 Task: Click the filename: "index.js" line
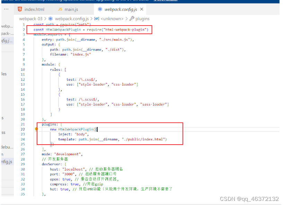(x=70, y=55)
